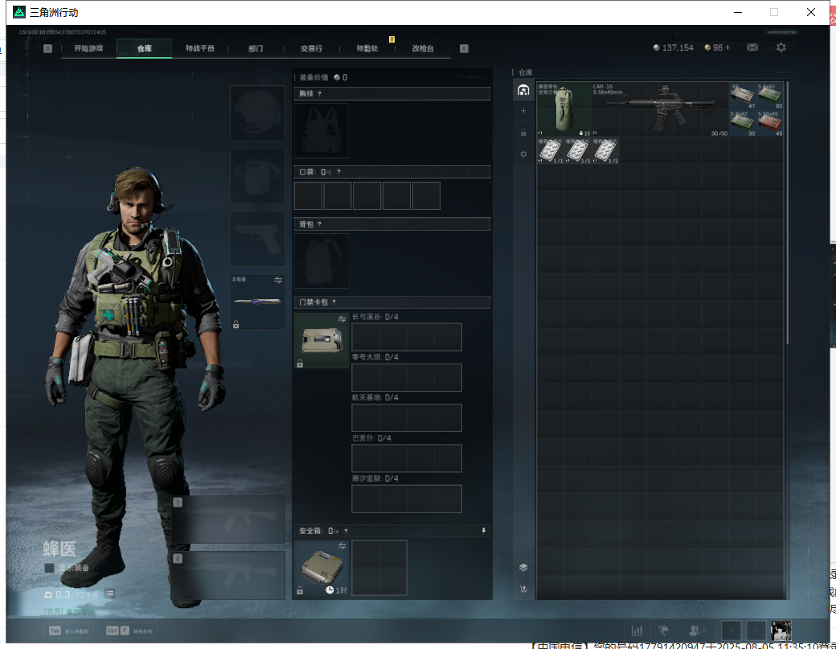
Task: Select the CAR-15 rifle in stash
Action: [x=660, y=109]
